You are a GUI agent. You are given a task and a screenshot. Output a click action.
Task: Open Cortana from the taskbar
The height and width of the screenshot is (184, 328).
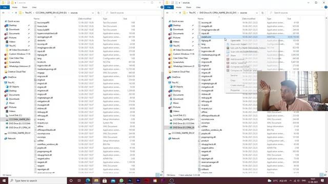[x=71, y=180]
